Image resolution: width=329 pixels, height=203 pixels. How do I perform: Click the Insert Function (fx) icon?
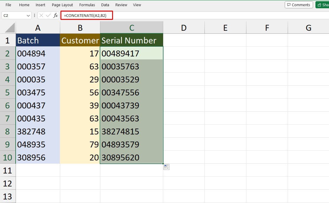[55, 15]
